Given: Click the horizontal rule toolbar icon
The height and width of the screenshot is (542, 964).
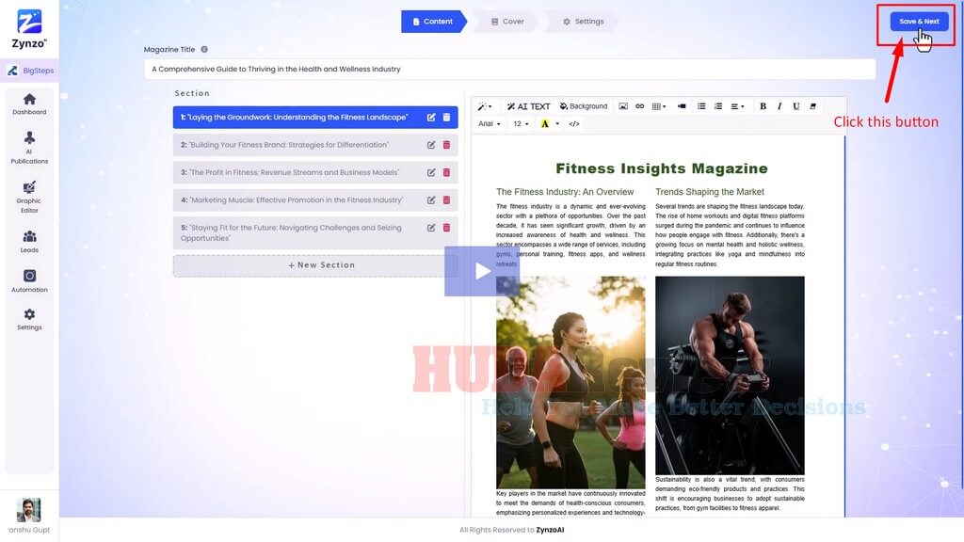Looking at the screenshot, I should [682, 106].
